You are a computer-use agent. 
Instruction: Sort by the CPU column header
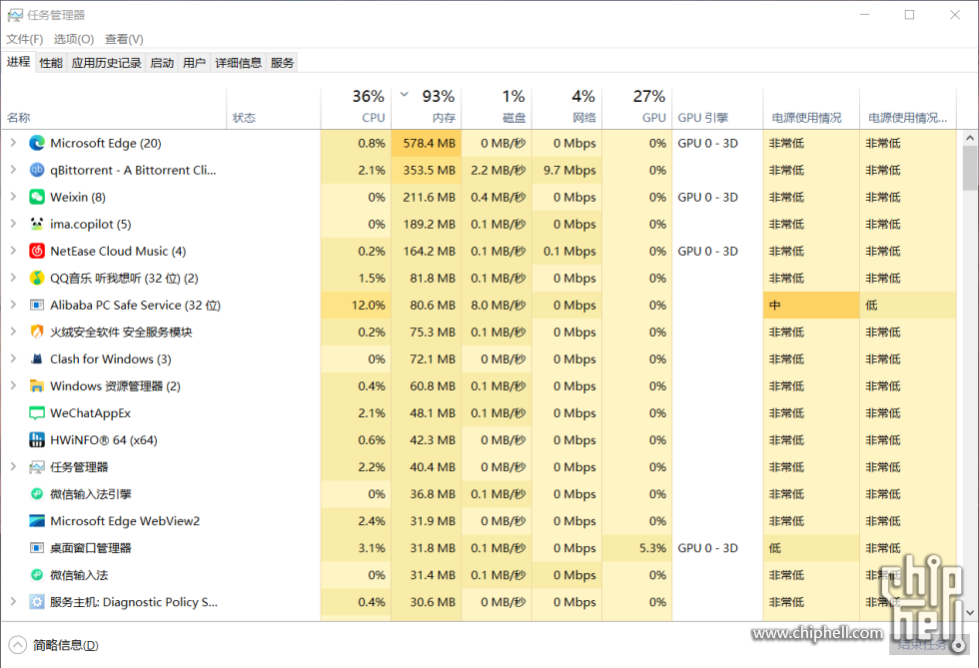coord(356,109)
